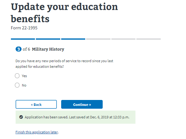Click the checkmark icon in saved alert
This screenshot has height=139, width=186.
point(21,117)
